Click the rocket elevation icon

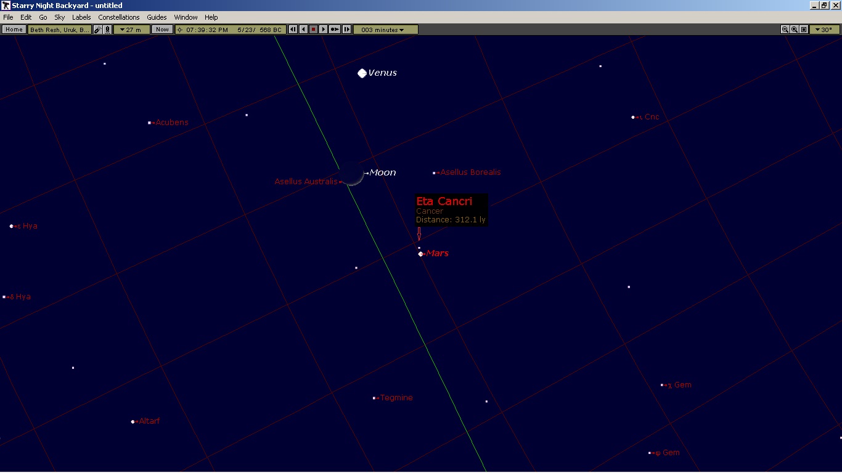pyautogui.click(x=107, y=29)
